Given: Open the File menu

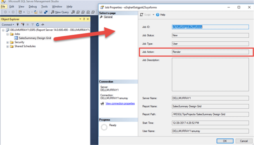Looking at the screenshot, I should click(x=3, y=6).
